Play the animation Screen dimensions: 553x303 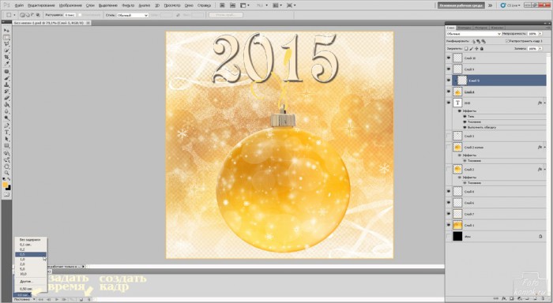pyautogui.click(x=56, y=300)
